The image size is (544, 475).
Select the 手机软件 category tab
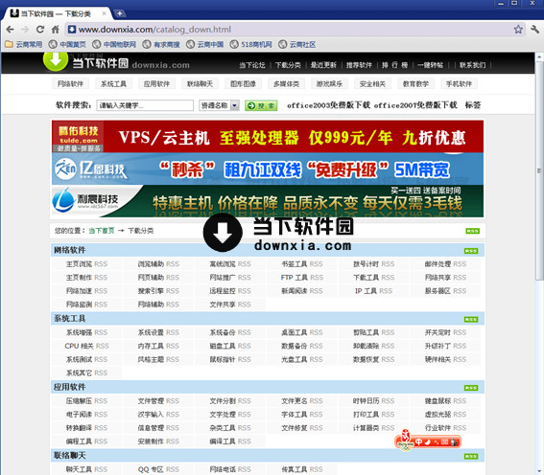(x=459, y=83)
